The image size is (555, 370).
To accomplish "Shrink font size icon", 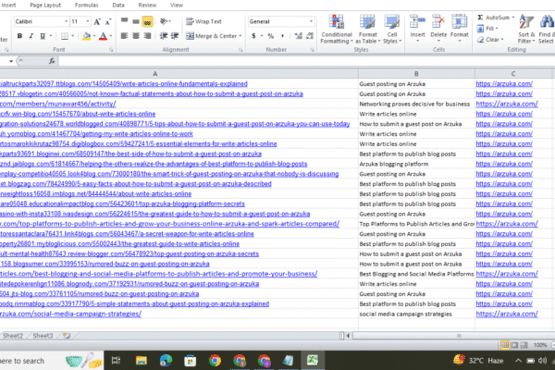I will tap(108, 21).
